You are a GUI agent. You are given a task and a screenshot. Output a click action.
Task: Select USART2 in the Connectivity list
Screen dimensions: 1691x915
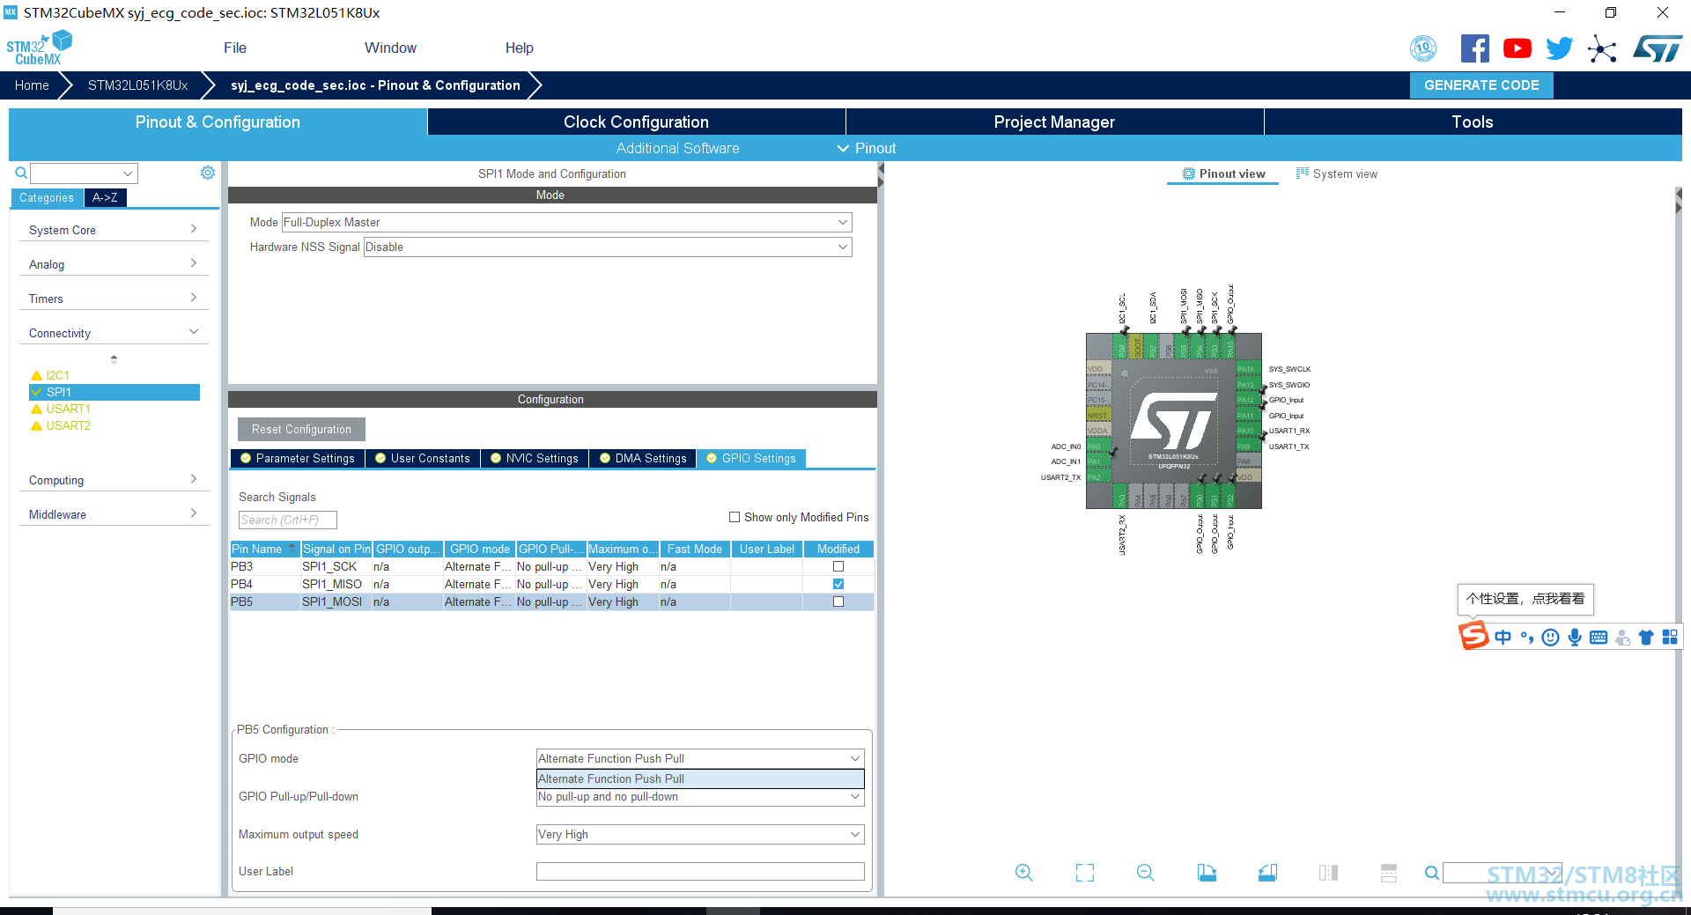point(68,425)
